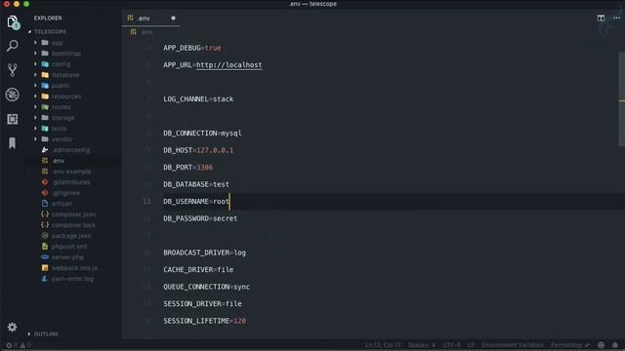Click the BROADCAST_DRIVER=log line

tap(204, 253)
